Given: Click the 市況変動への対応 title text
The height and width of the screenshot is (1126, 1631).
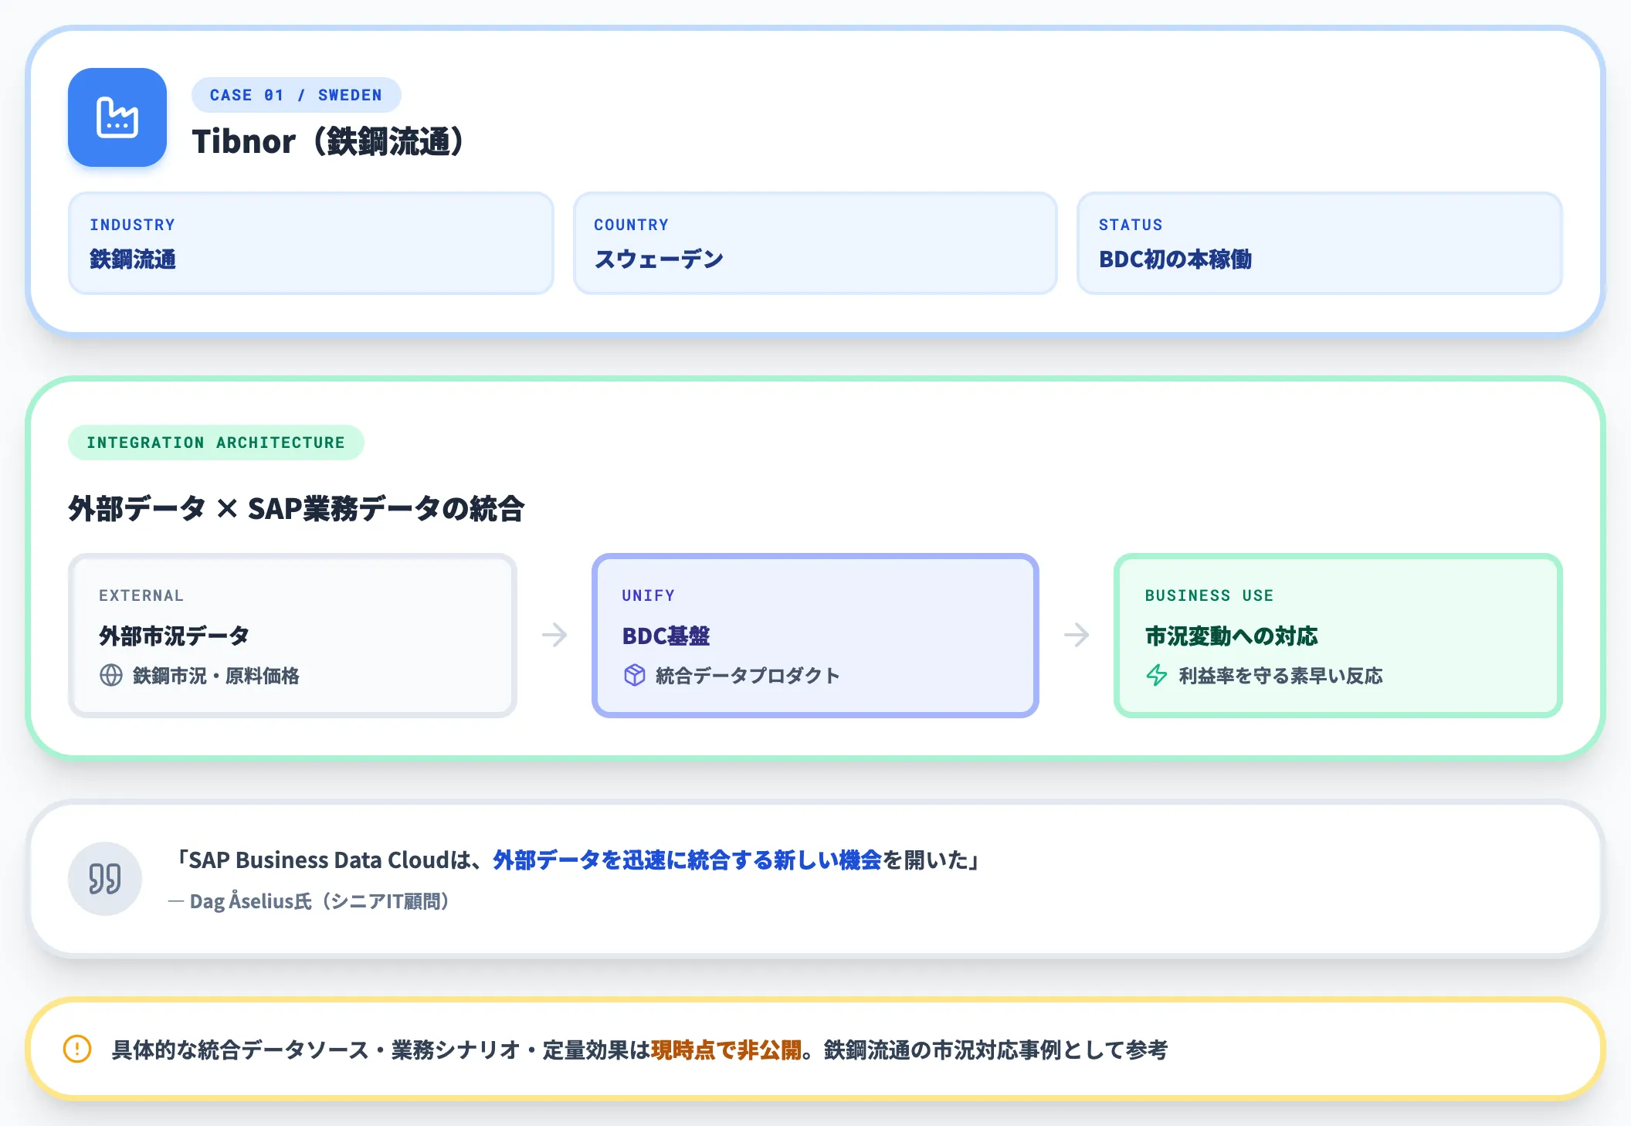Looking at the screenshot, I should [1231, 636].
